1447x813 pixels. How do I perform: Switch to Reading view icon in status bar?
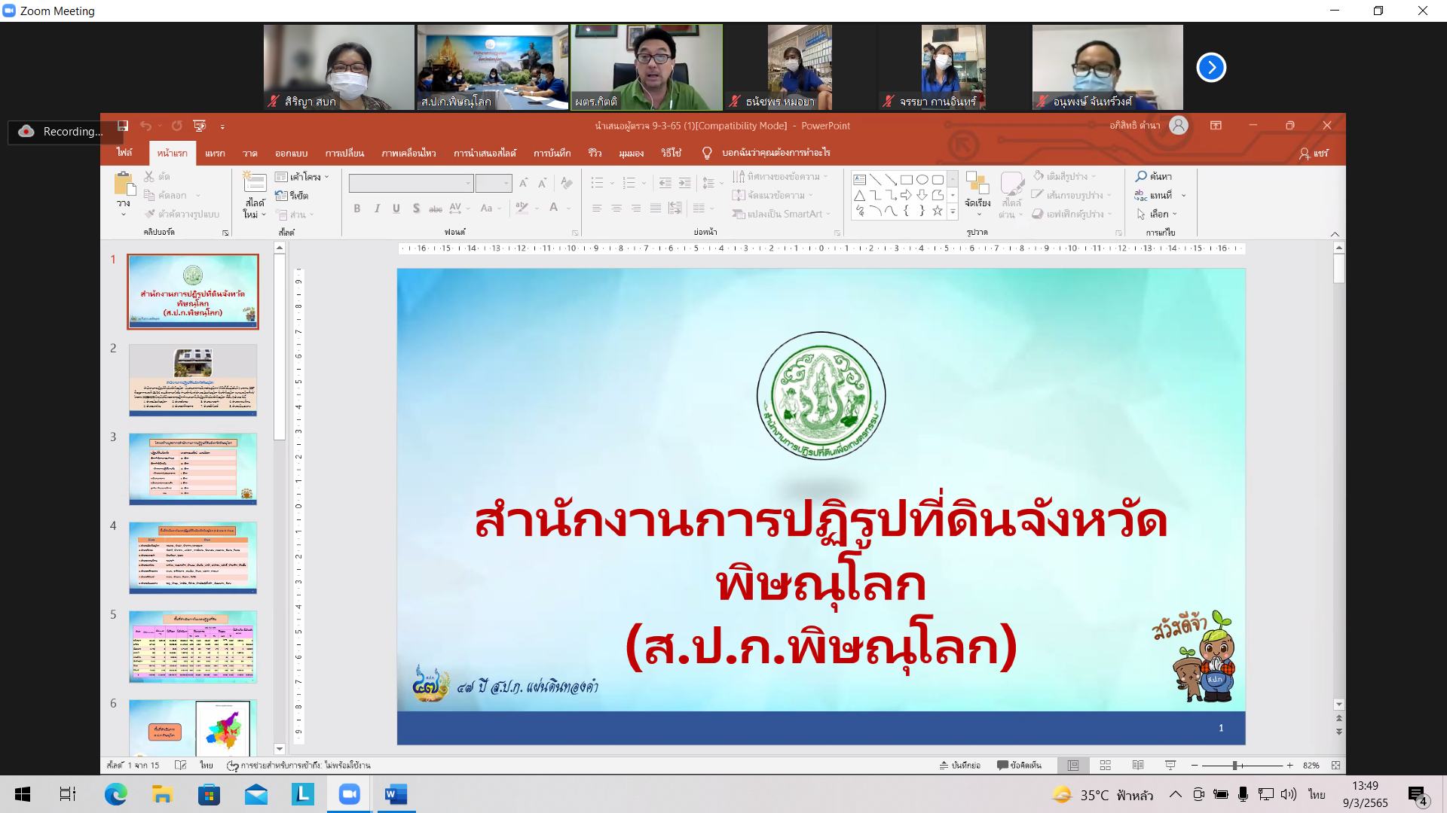(x=1138, y=766)
